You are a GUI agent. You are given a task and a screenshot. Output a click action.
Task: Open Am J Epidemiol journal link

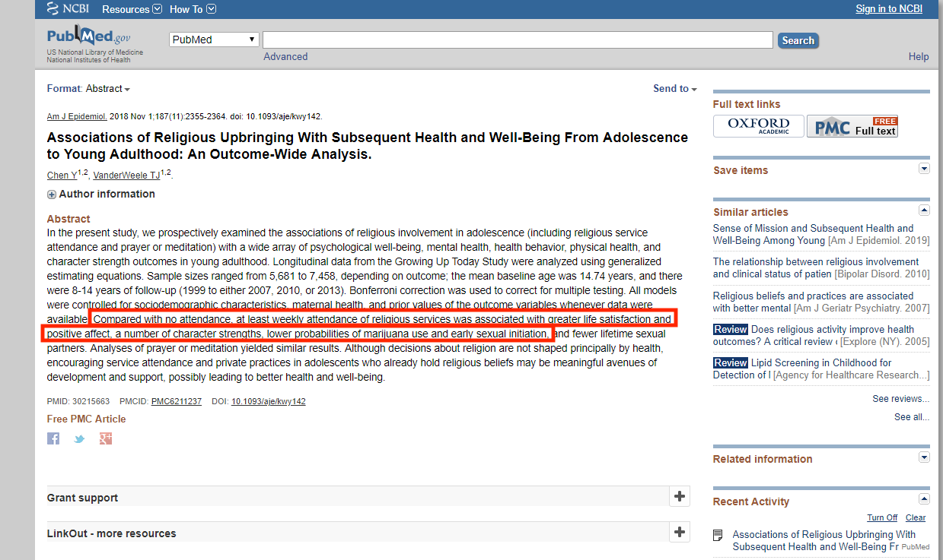77,117
